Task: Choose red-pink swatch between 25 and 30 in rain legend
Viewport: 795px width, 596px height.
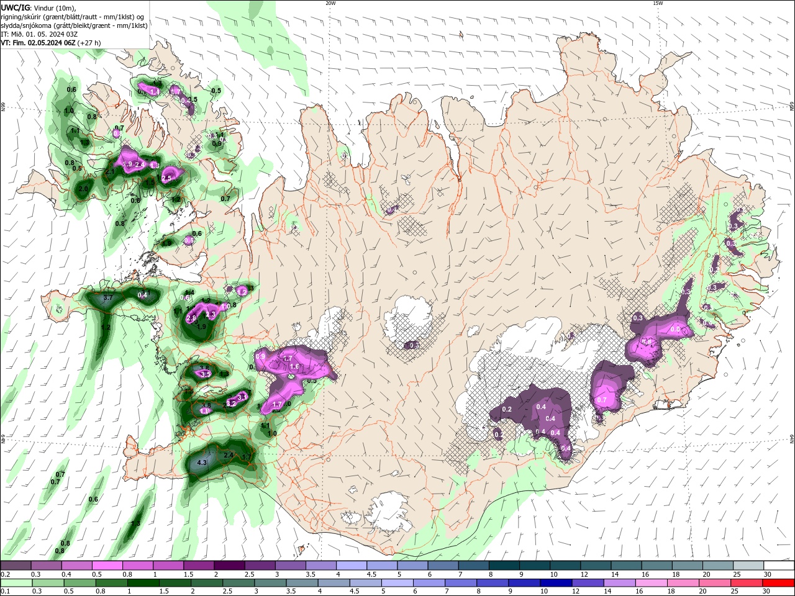Action: point(745,583)
